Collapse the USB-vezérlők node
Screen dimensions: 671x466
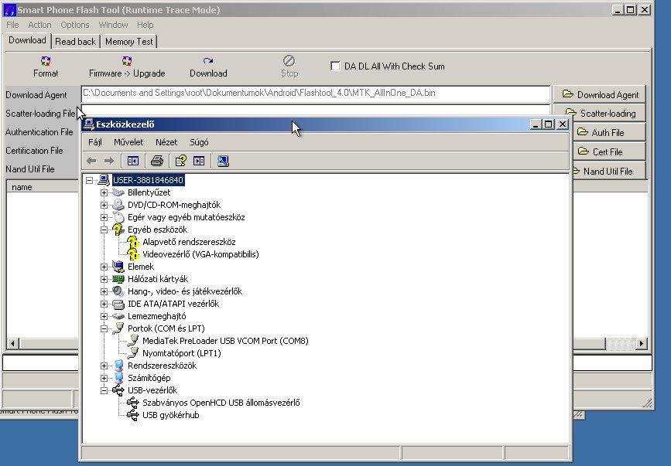(x=104, y=390)
